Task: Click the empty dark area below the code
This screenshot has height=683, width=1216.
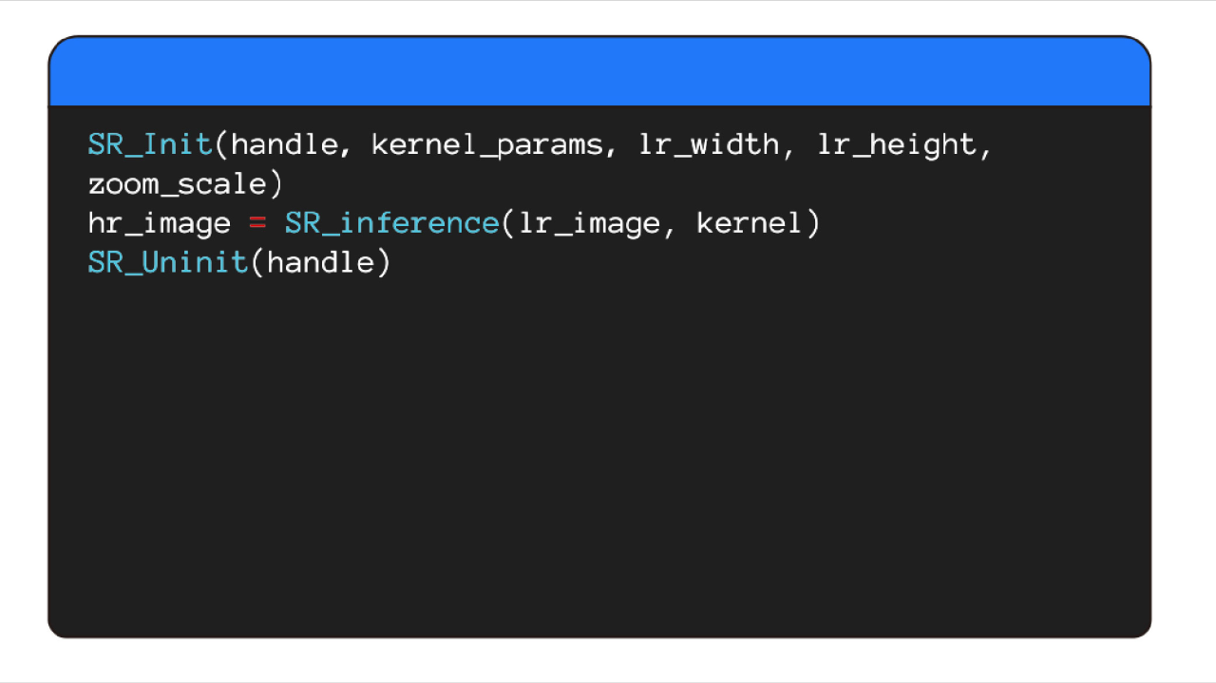Action: click(x=598, y=456)
